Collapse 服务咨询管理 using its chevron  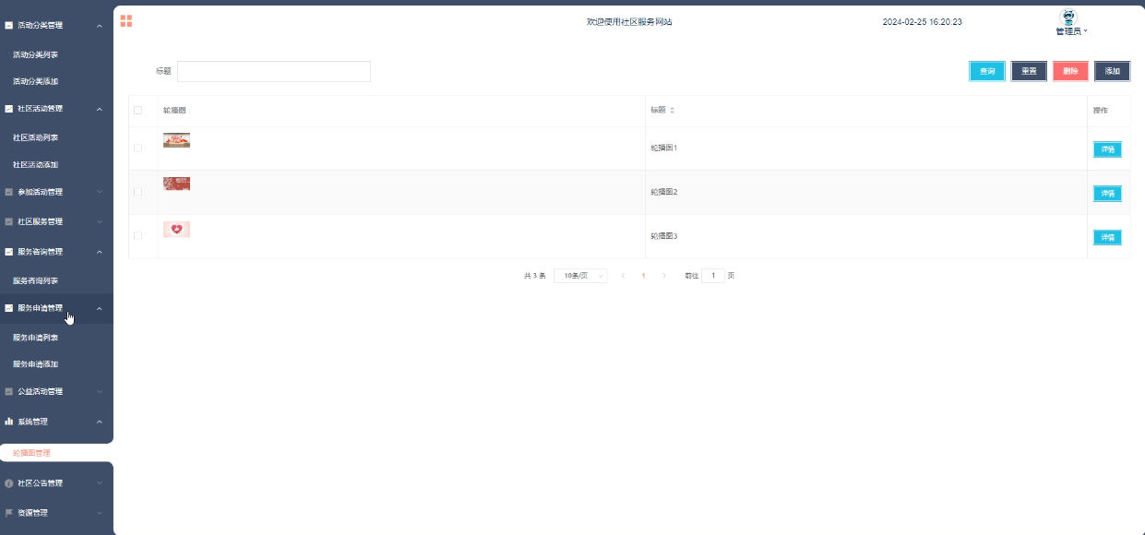click(x=100, y=252)
